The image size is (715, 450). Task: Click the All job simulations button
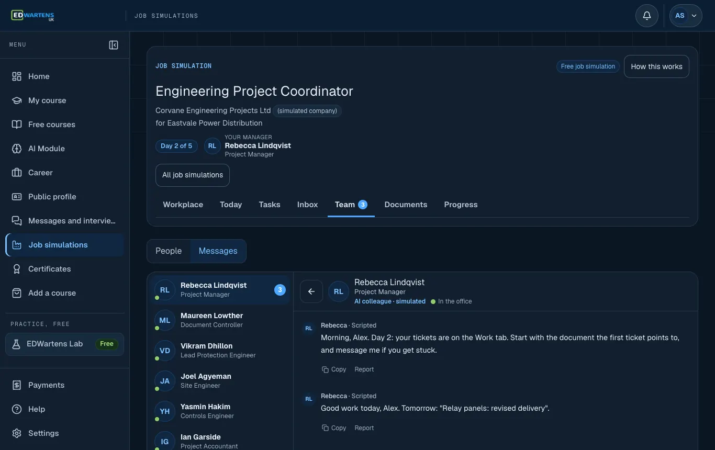pos(193,175)
